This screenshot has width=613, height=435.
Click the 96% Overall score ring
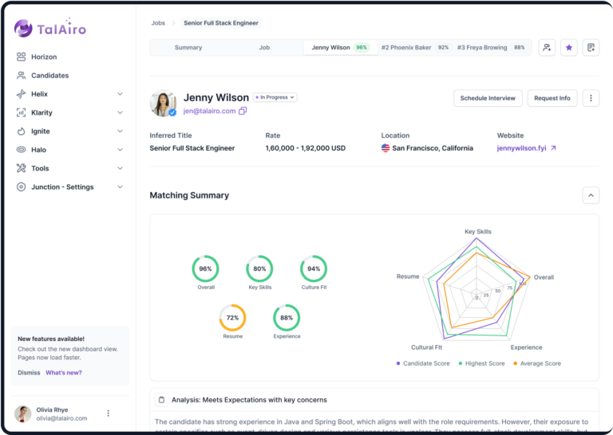click(205, 268)
